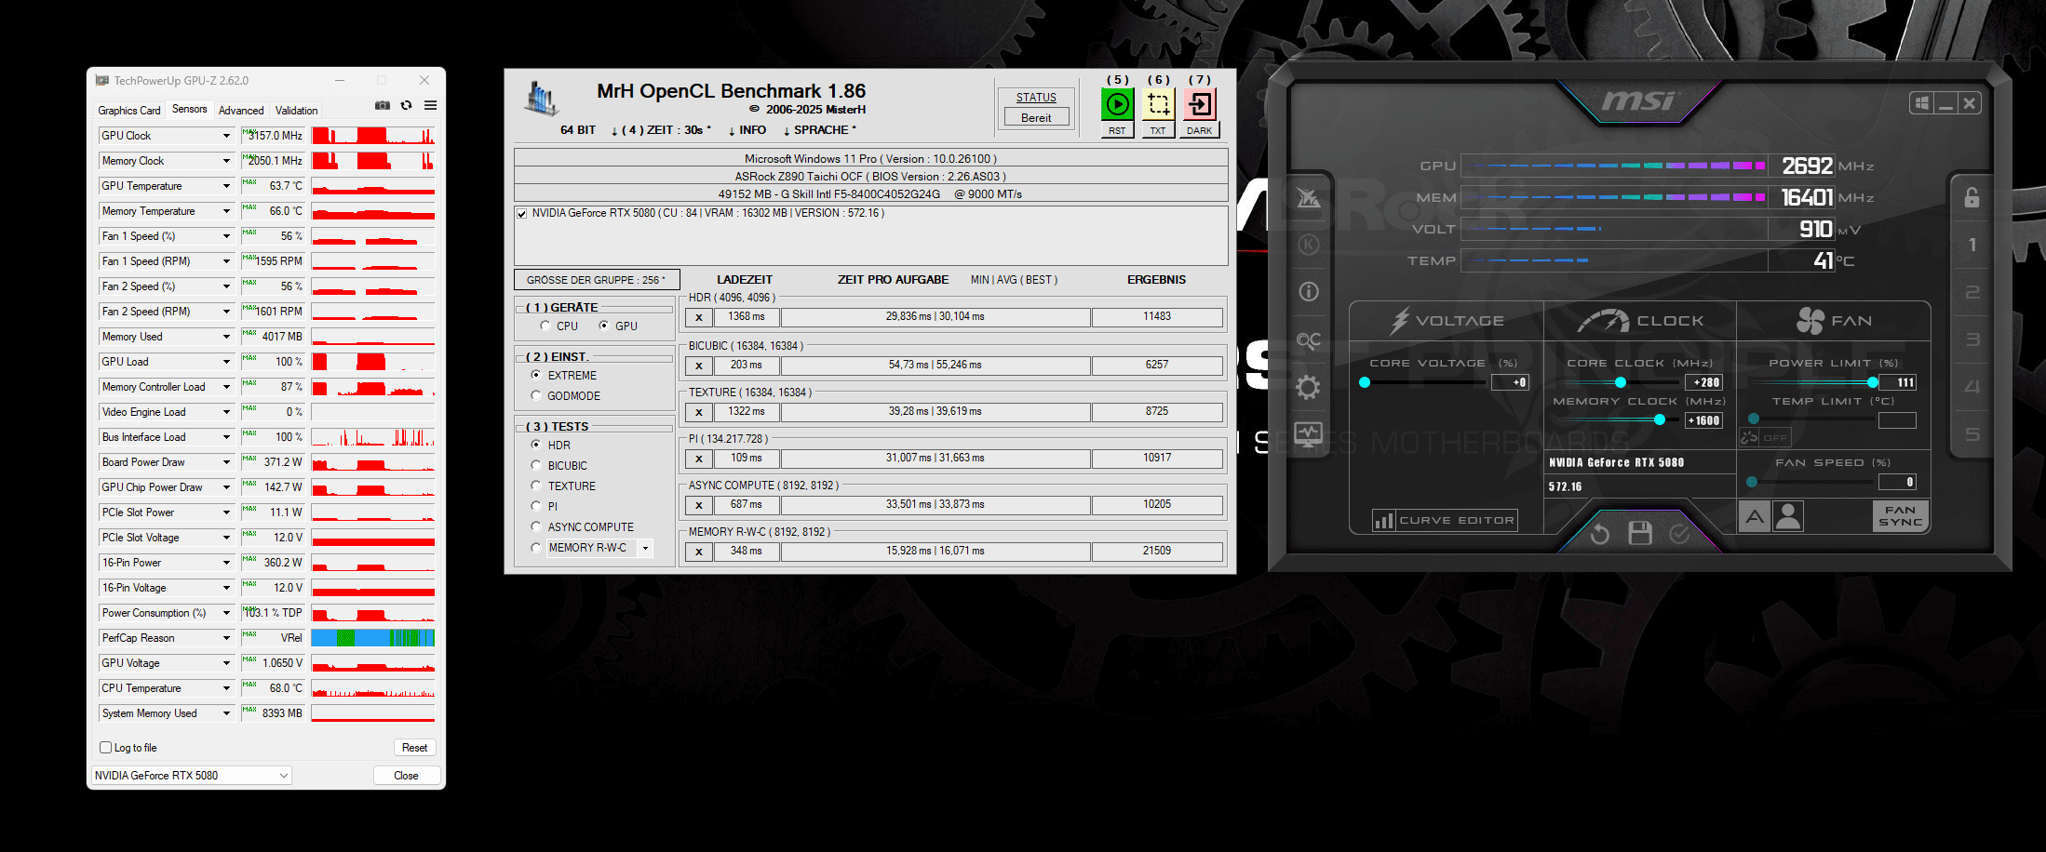Open PerfCap Reason sensor dropdown

click(226, 638)
